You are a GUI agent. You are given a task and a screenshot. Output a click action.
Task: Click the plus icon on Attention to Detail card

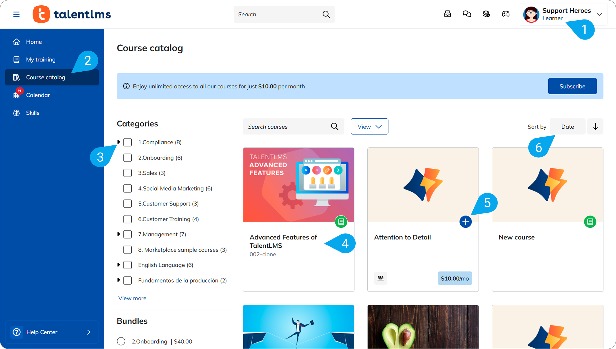coord(466,222)
